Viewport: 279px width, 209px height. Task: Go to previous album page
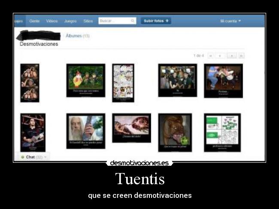(220, 56)
